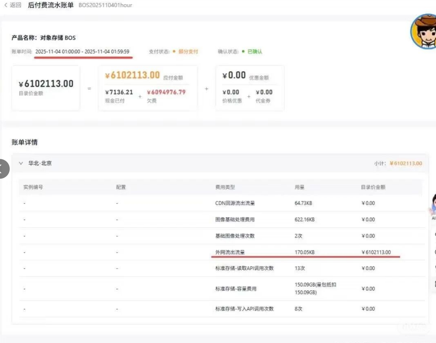
Task: Click the ¥0.00 优惠金额 amount
Action: 234,75
